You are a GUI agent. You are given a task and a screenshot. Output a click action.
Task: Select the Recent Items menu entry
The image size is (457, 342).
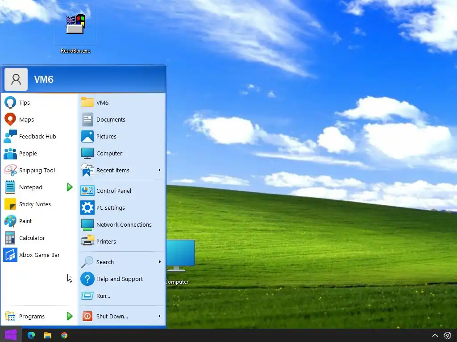pyautogui.click(x=121, y=170)
